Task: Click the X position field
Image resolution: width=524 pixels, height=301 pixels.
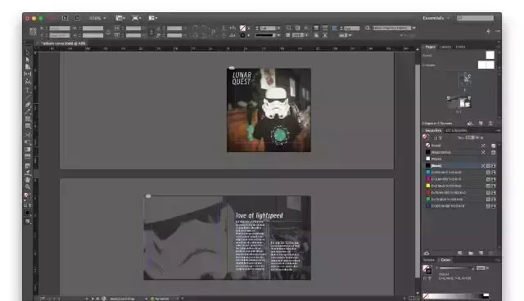Action: pos(60,29)
